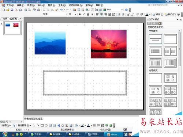Pick the drawing toolbar font color A

click(x=89, y=125)
